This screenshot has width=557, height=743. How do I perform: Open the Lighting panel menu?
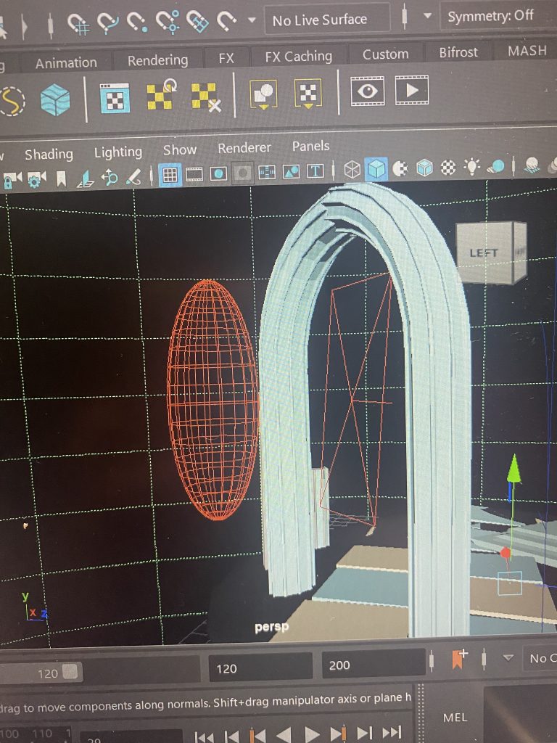pos(117,152)
